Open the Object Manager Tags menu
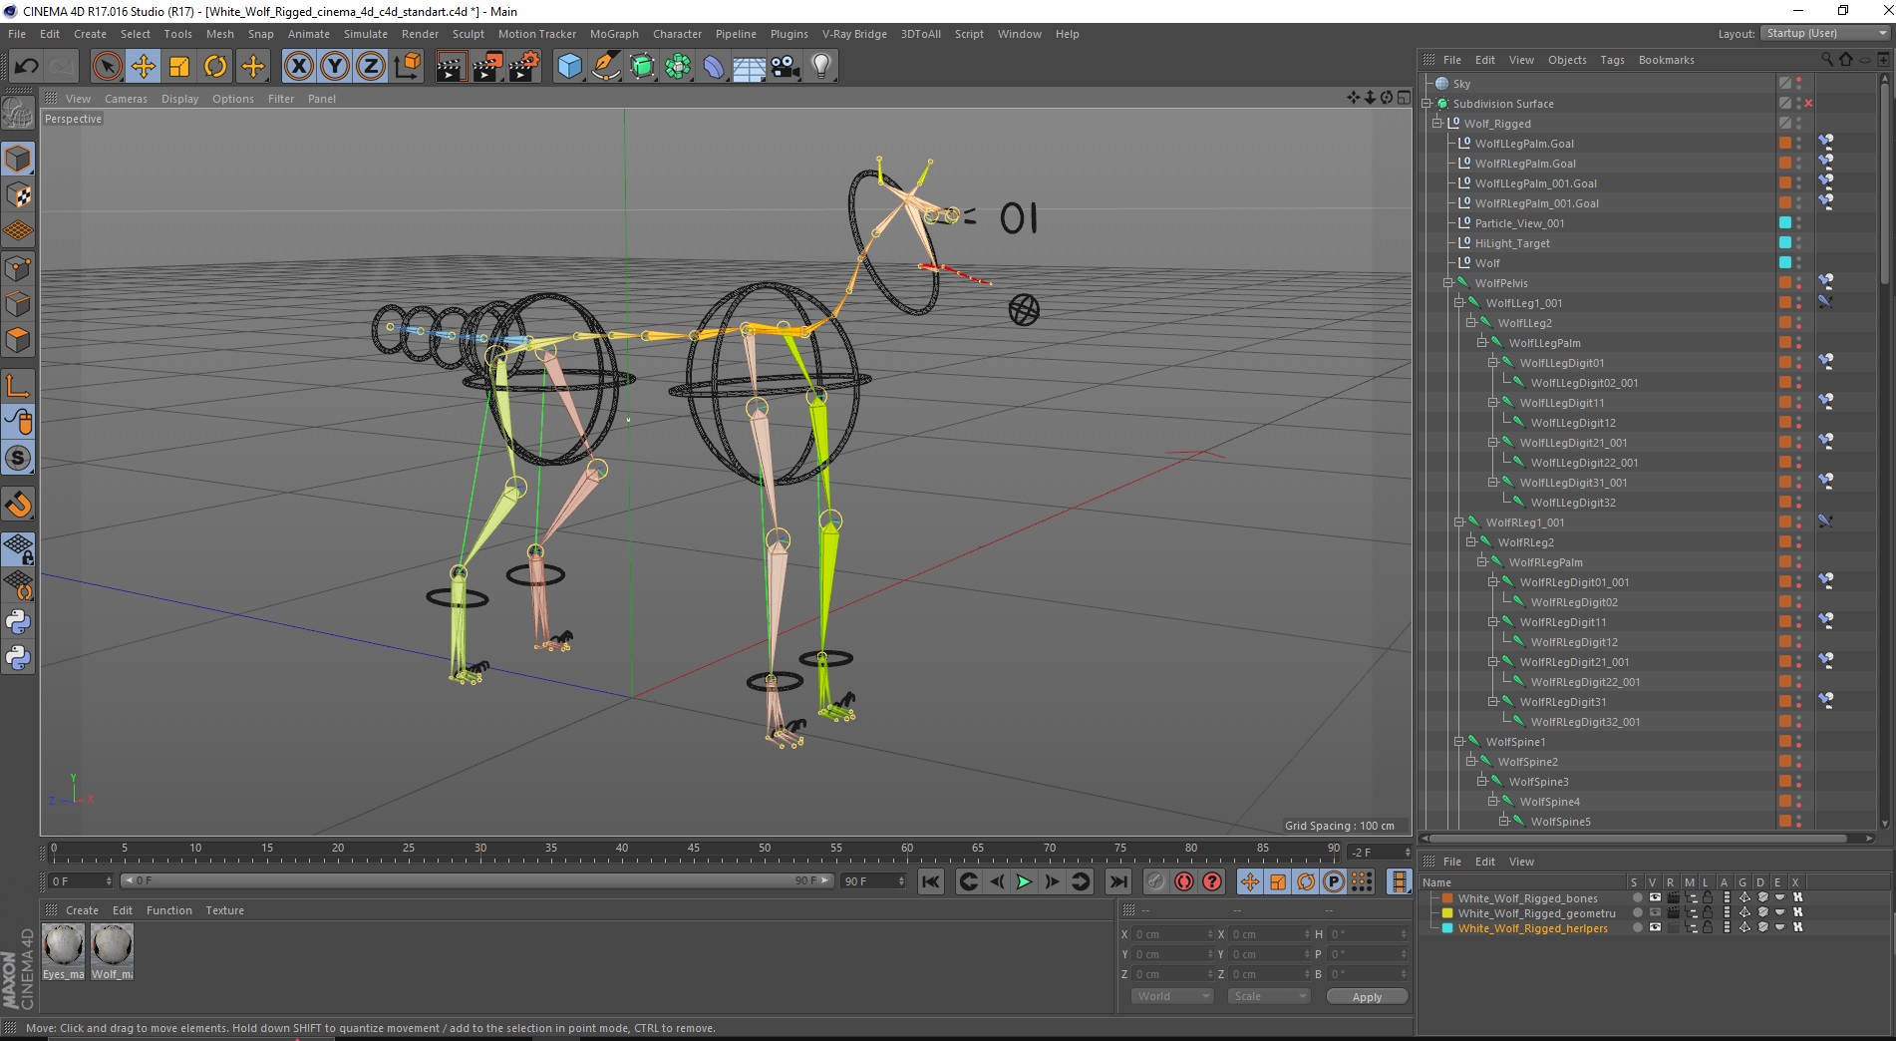 [x=1612, y=60]
